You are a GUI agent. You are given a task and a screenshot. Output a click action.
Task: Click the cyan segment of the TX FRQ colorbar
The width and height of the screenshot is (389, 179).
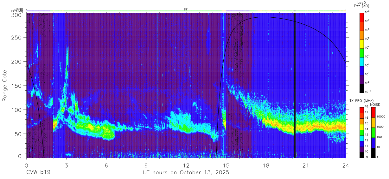point(362,138)
